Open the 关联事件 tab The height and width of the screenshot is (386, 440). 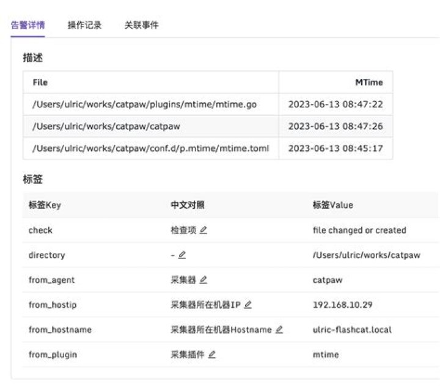click(x=141, y=25)
